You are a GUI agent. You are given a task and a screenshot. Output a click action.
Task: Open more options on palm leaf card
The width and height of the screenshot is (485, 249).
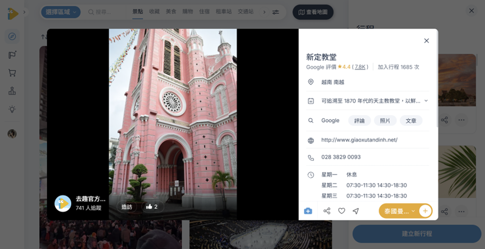461,212
